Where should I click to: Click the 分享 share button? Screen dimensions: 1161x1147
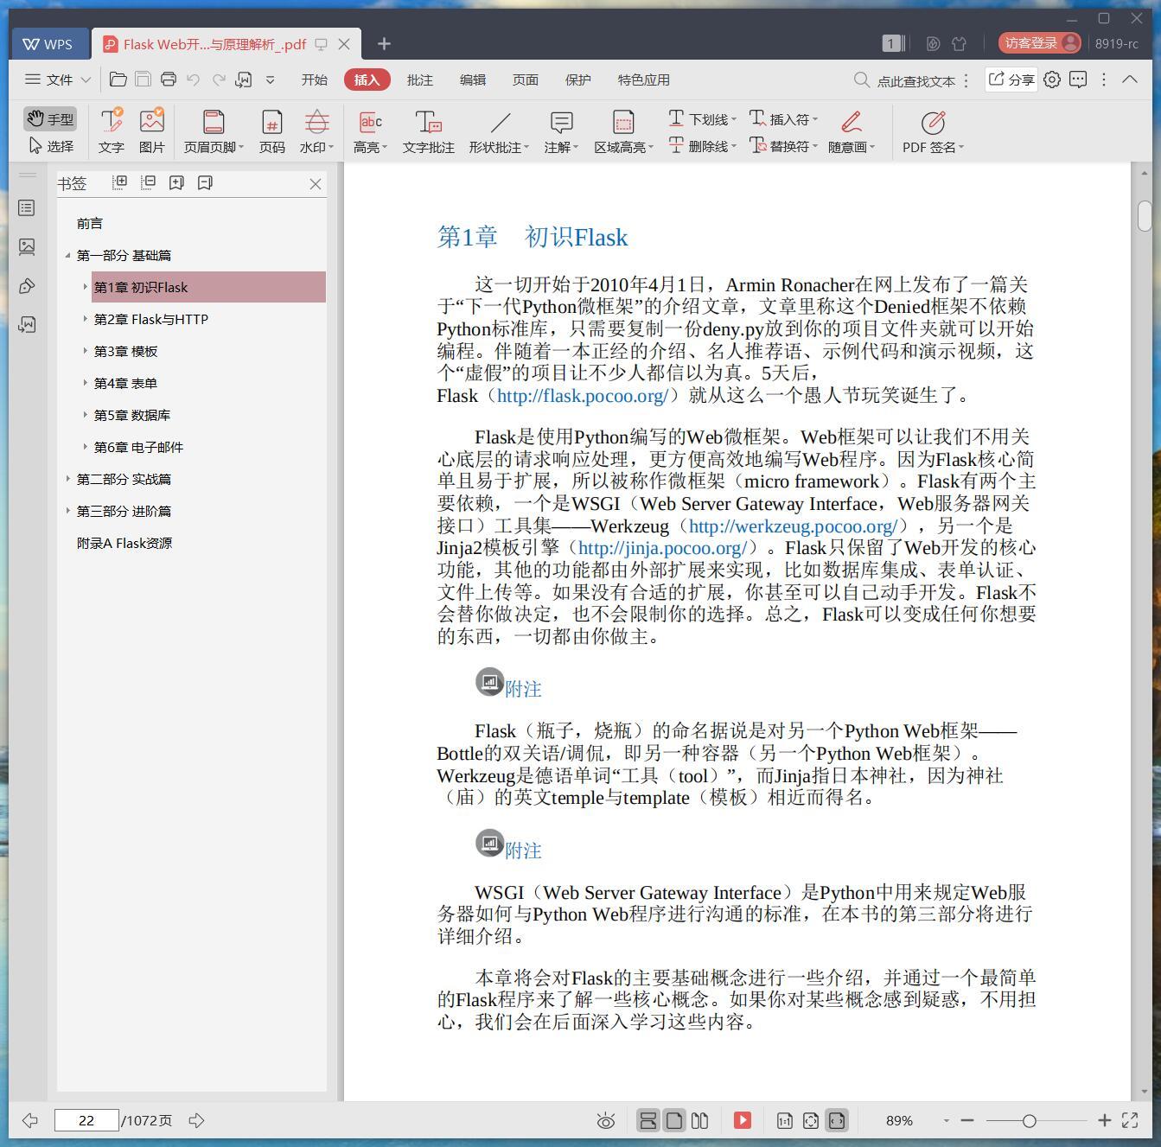point(1011,80)
